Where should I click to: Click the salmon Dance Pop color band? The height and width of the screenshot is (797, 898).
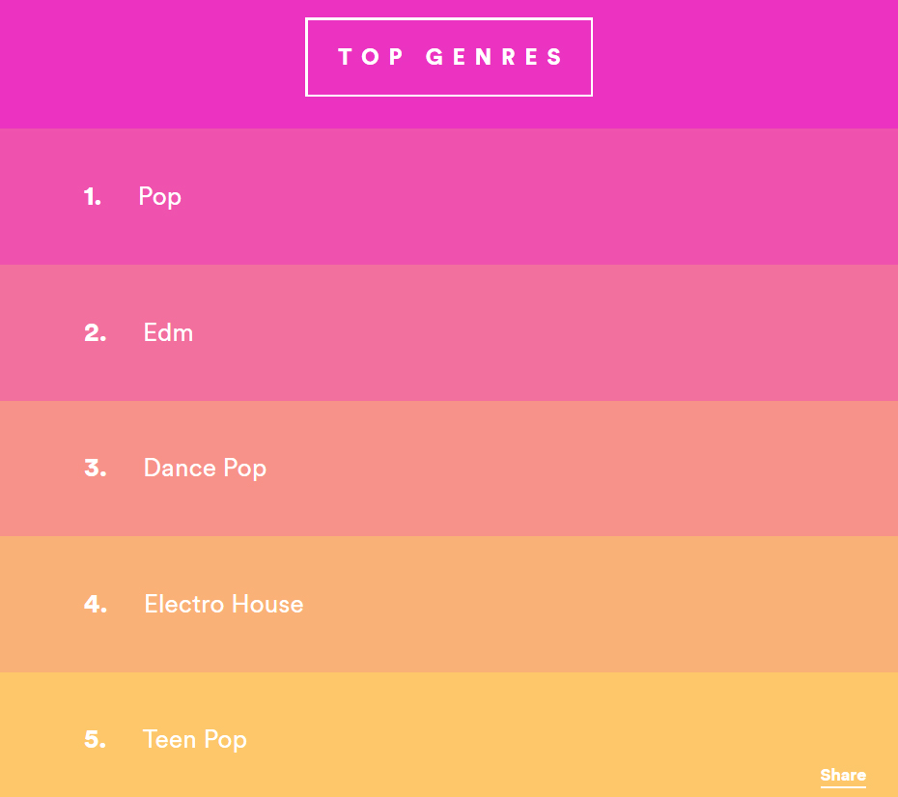(x=449, y=469)
